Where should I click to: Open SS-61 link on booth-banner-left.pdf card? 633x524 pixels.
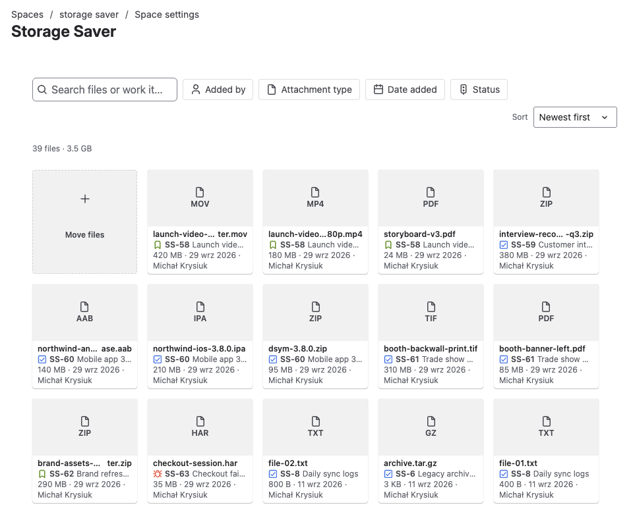524,359
